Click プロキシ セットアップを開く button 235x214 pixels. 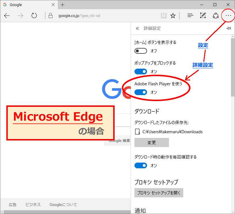click(x=159, y=193)
